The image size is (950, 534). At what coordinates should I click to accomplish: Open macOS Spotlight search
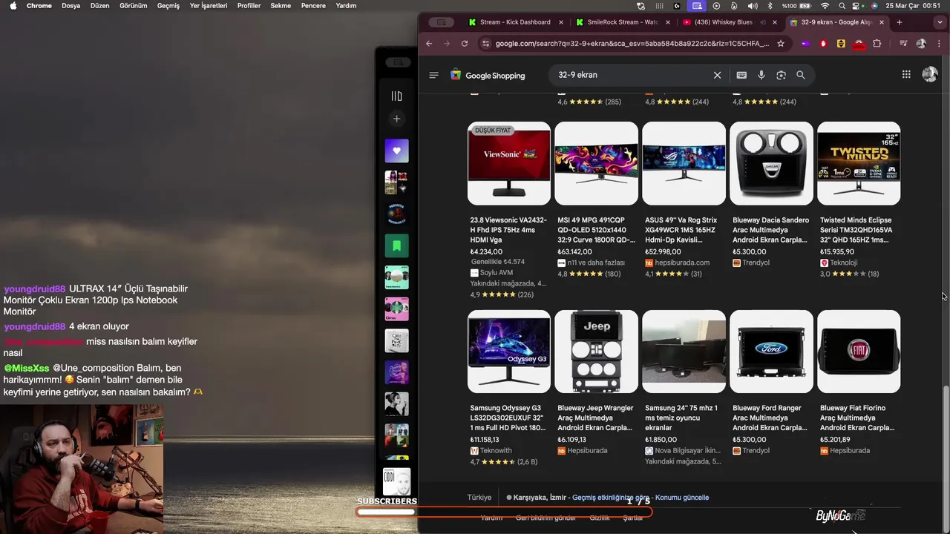[x=841, y=5]
